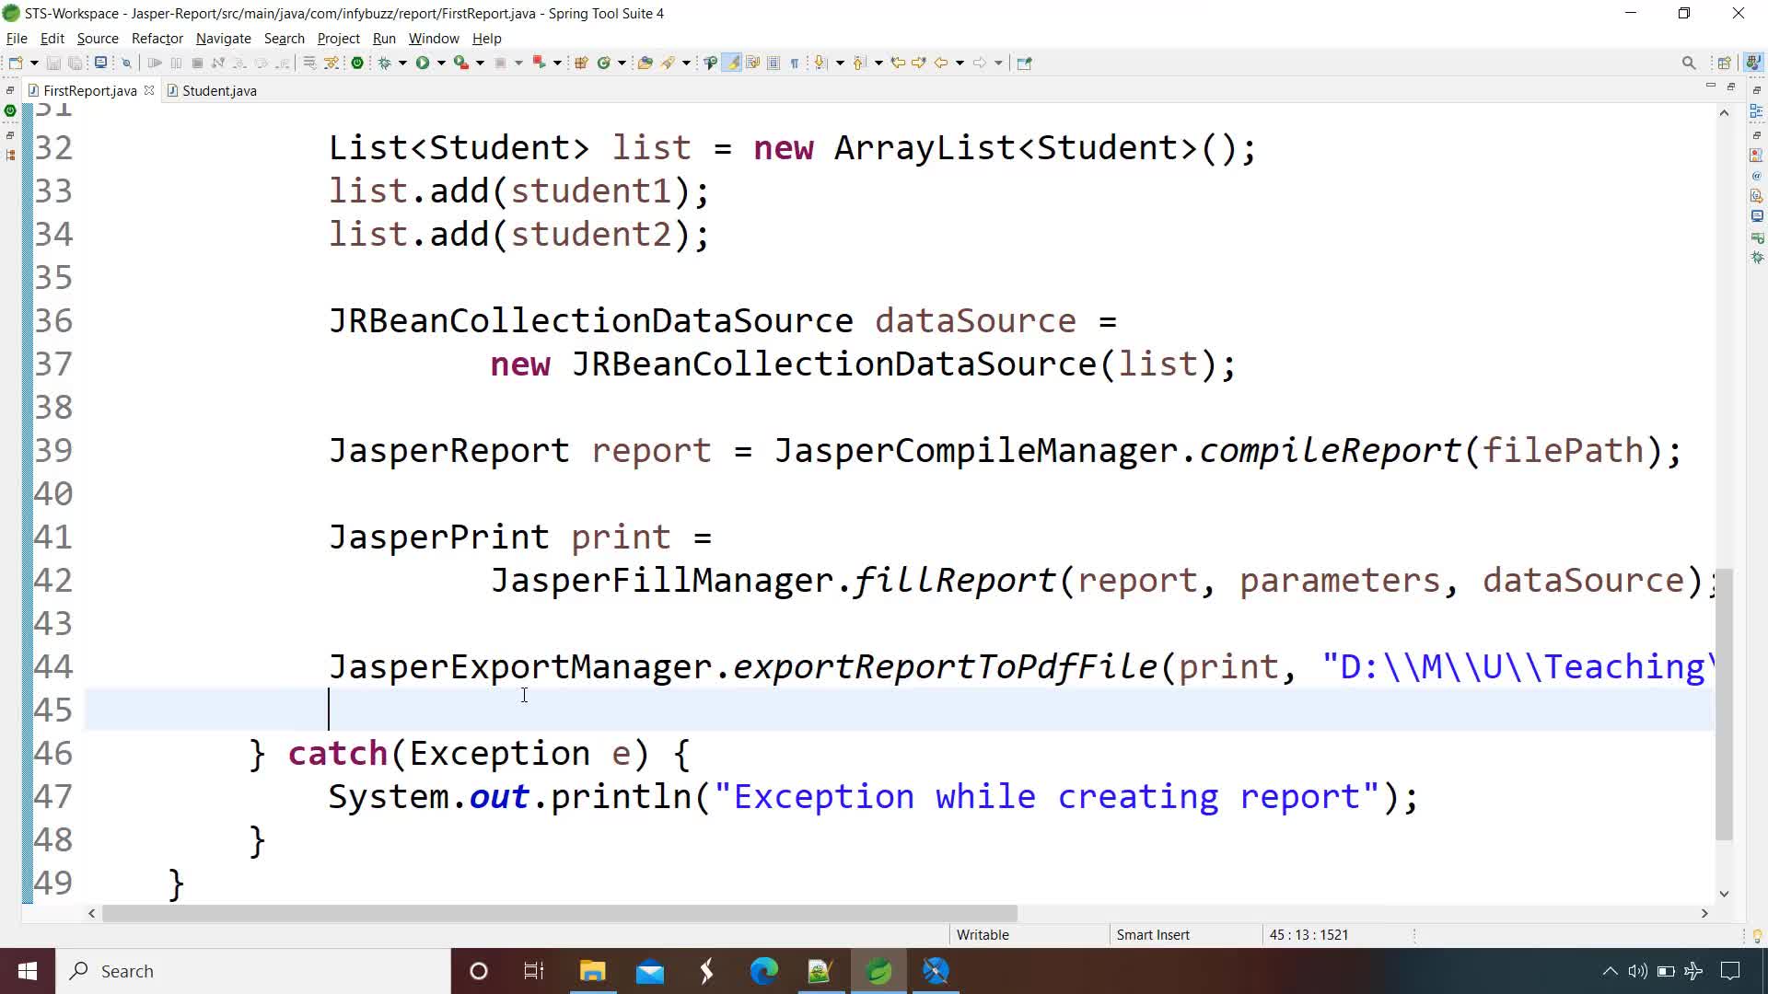Open the Project menu
Screen dimensions: 1768x994
click(x=338, y=39)
